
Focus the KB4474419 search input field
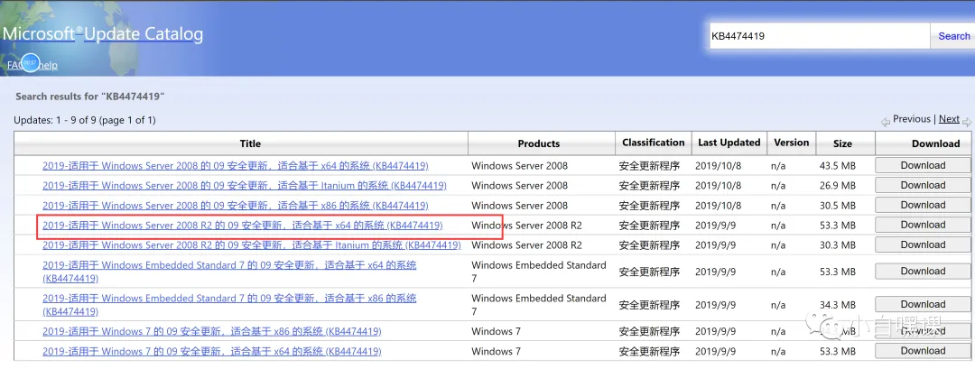click(820, 36)
